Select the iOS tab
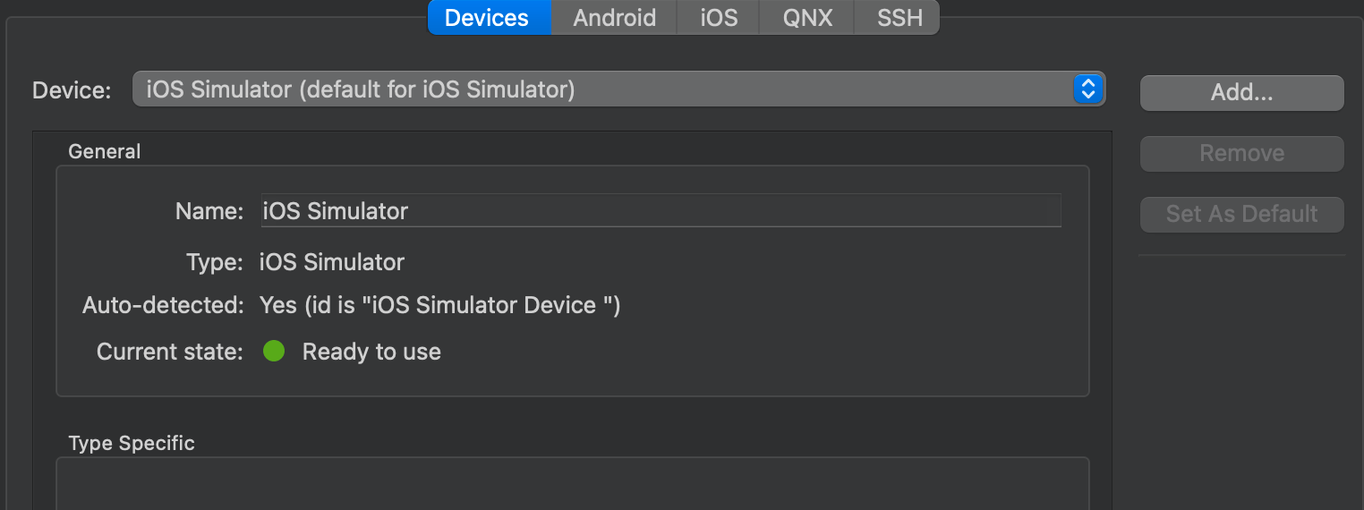 719,18
